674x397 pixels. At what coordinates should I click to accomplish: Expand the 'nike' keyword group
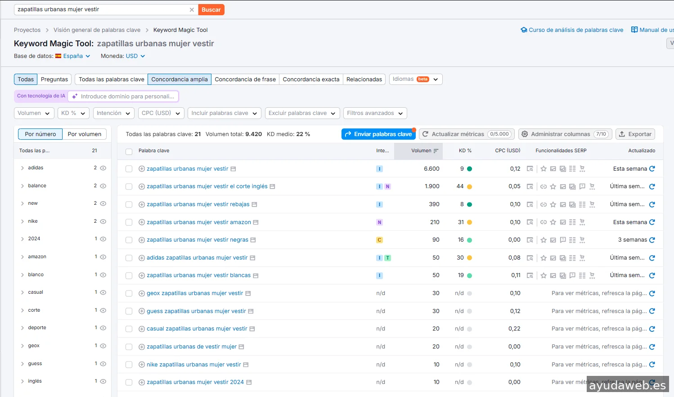click(x=22, y=221)
